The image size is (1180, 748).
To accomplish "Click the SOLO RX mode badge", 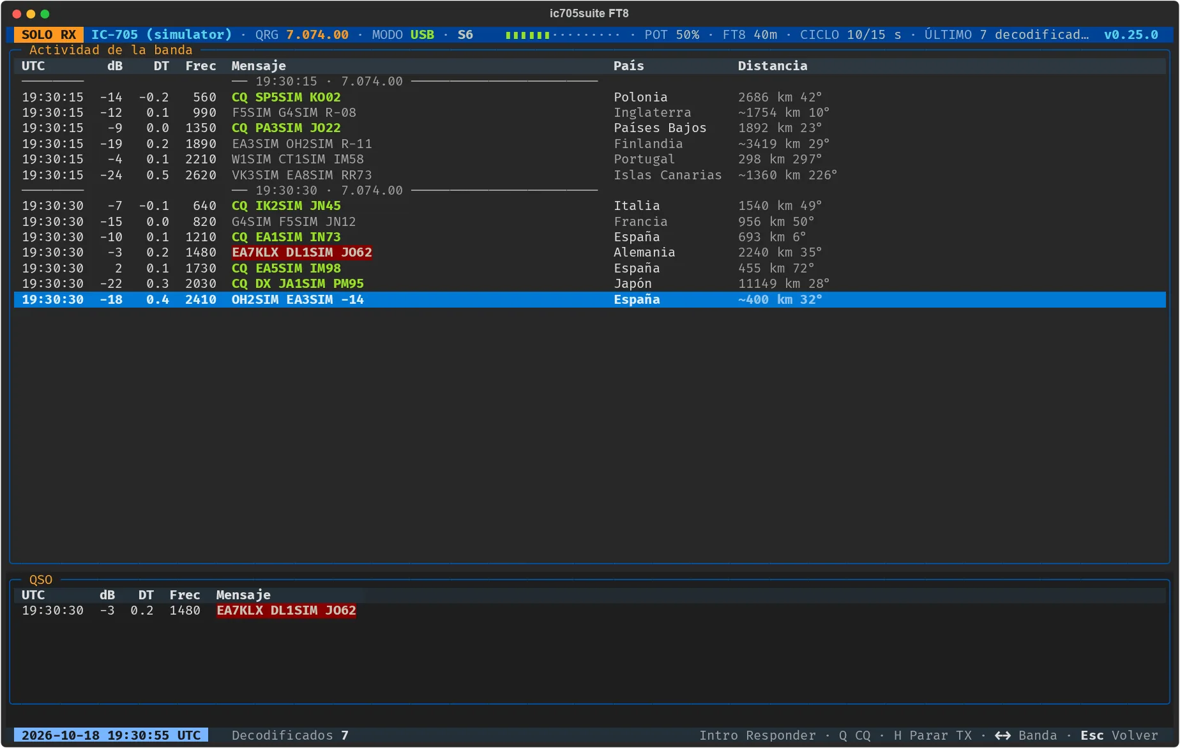I will click(49, 34).
